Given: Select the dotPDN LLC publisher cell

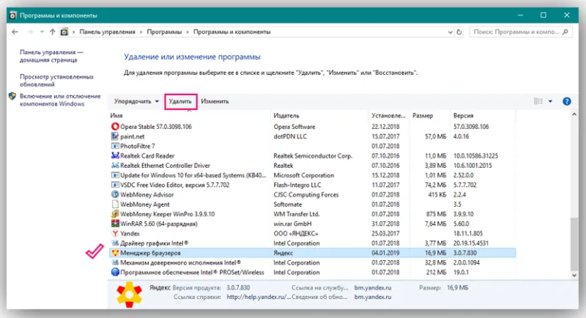Looking at the screenshot, I should (x=290, y=136).
